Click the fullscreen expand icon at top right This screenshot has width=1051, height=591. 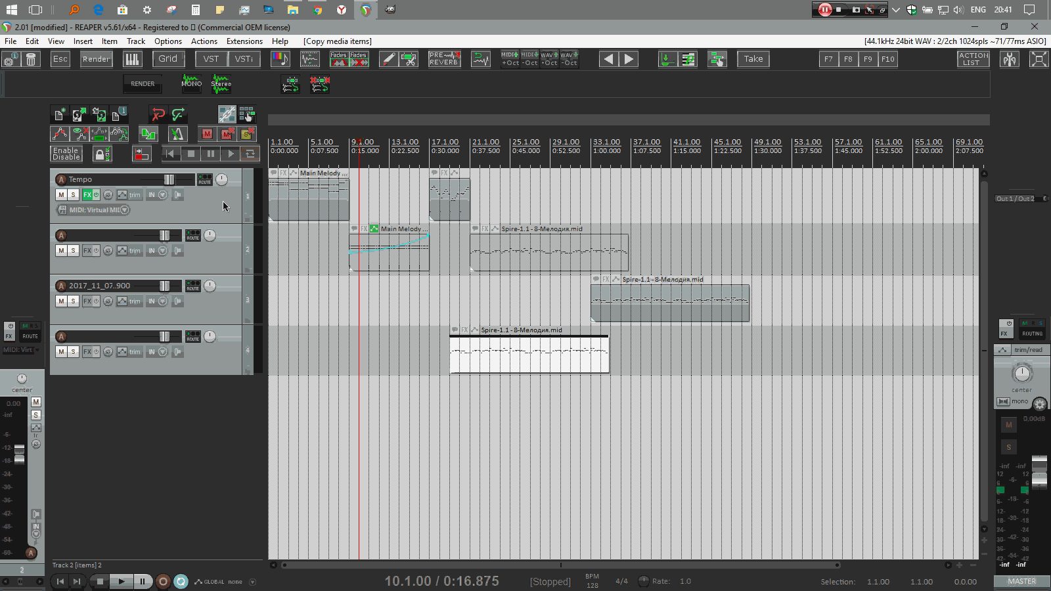click(x=1039, y=60)
